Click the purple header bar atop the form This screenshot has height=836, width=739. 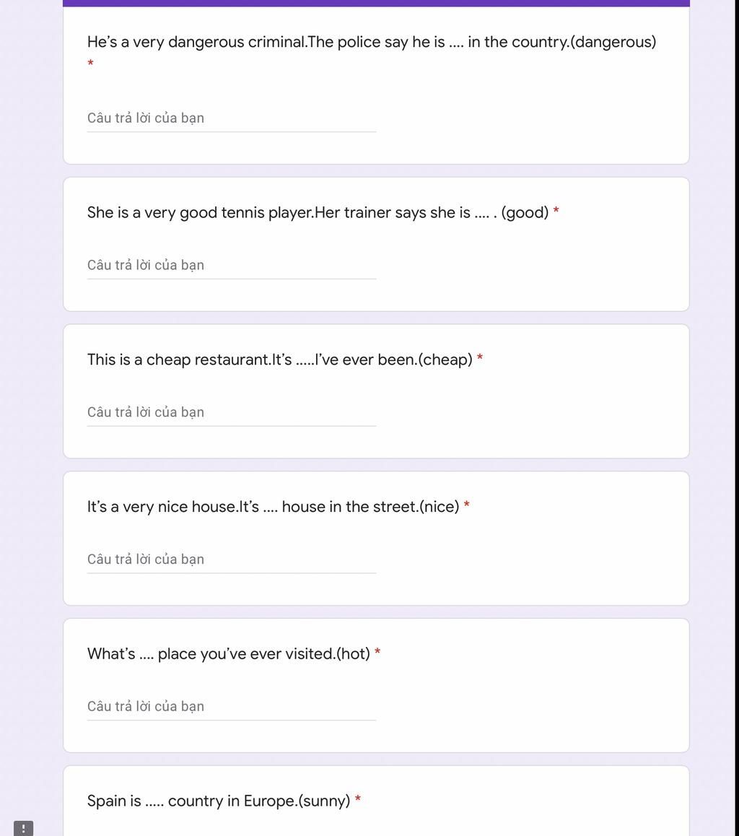(x=376, y=3)
